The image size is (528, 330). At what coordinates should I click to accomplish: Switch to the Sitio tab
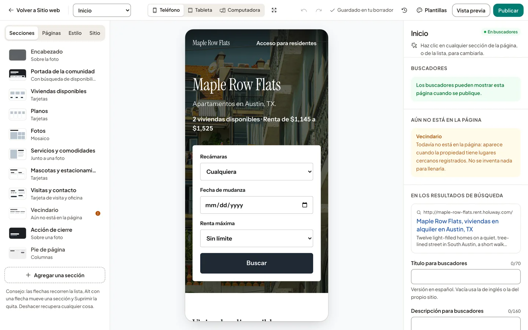[x=95, y=33]
